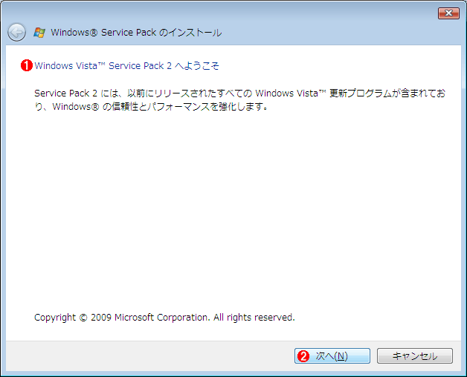This screenshot has width=467, height=377.
Task: Click 'Windows Vista' in the blue heading
Action: [66, 66]
